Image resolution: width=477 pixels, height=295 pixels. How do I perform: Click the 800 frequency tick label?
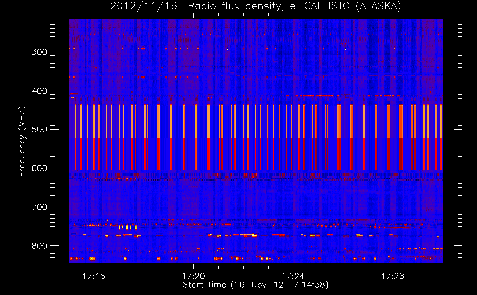tap(40, 246)
